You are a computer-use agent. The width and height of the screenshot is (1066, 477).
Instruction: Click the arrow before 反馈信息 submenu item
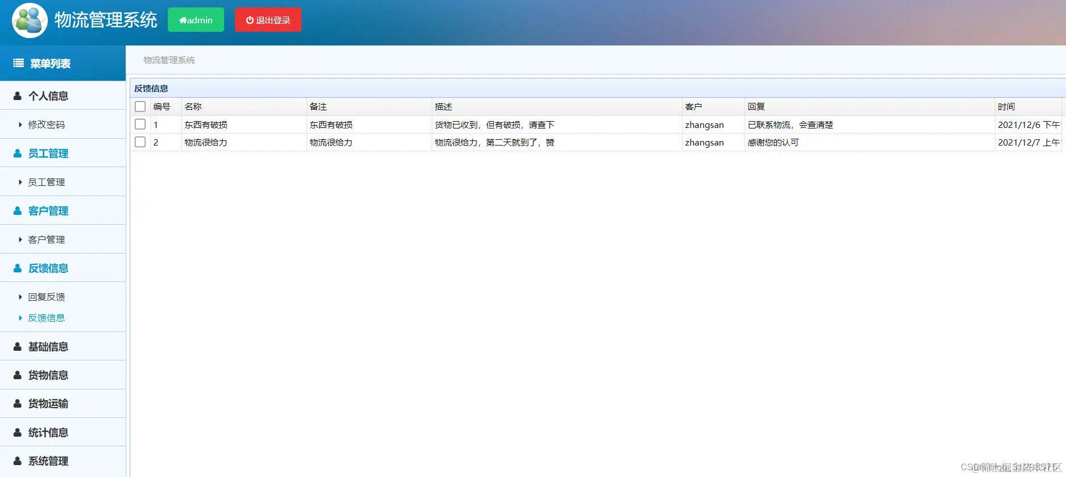pos(20,318)
